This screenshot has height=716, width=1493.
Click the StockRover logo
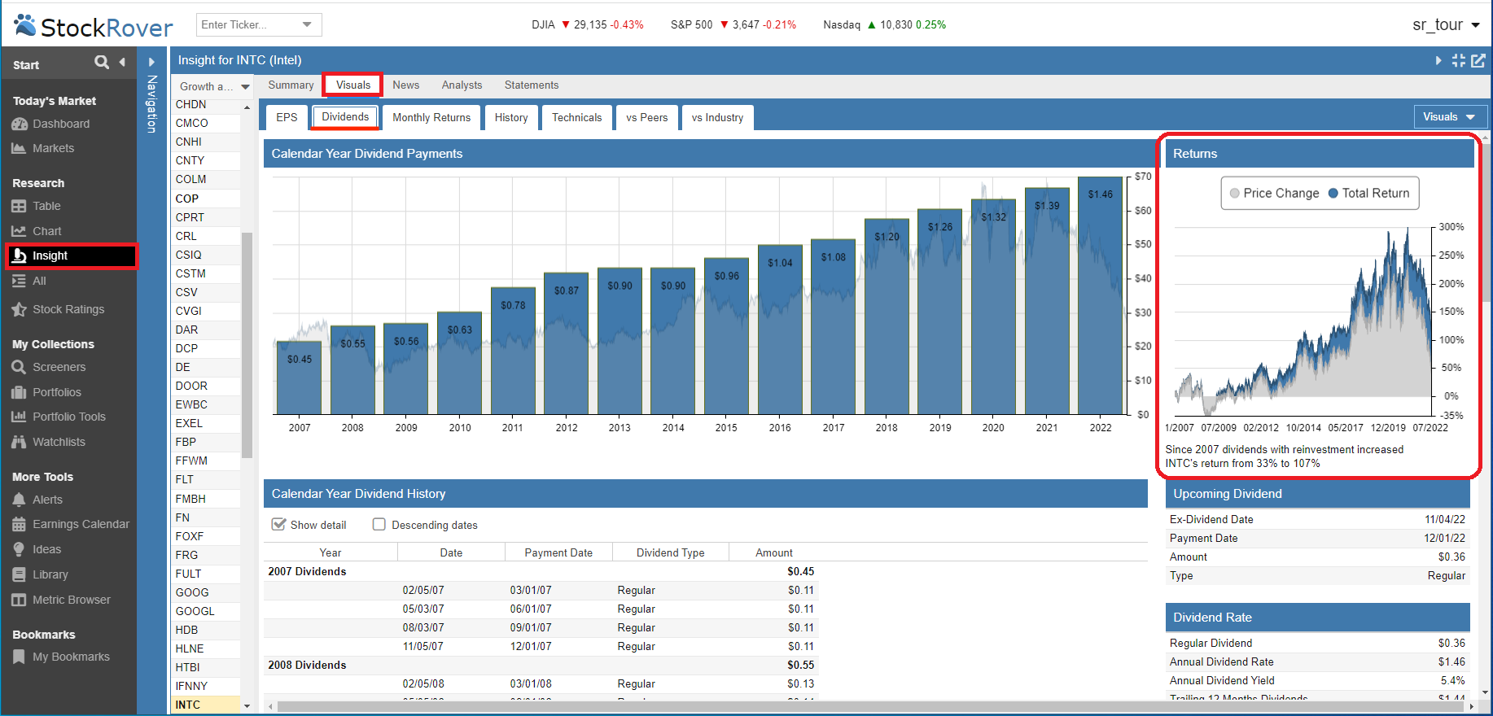click(93, 26)
